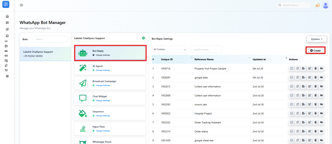Click the Create button
Viewport: 332px width, 144px height.
(315, 50)
